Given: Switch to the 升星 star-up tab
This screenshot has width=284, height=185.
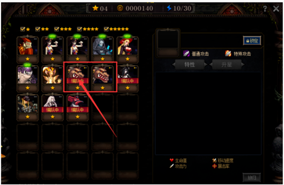Looking at the screenshot, I should pyautogui.click(x=227, y=65).
